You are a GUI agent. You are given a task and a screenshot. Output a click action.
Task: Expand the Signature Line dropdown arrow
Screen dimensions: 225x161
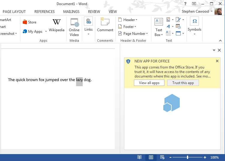(183, 20)
